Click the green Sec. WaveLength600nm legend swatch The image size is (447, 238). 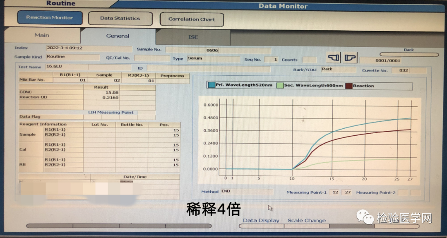coord(280,86)
